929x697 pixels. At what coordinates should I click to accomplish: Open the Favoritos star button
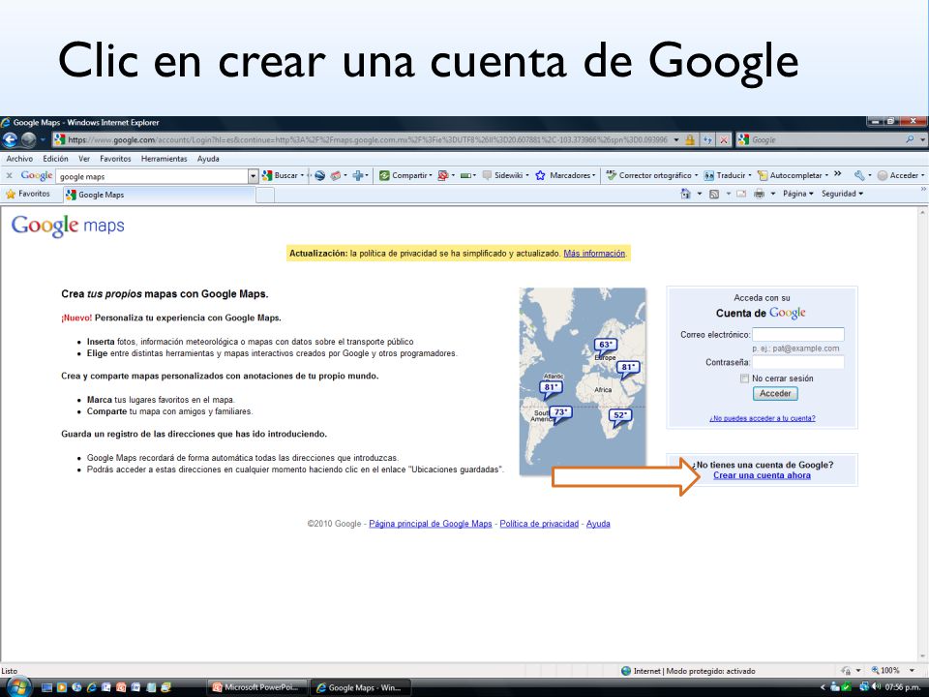(28, 194)
